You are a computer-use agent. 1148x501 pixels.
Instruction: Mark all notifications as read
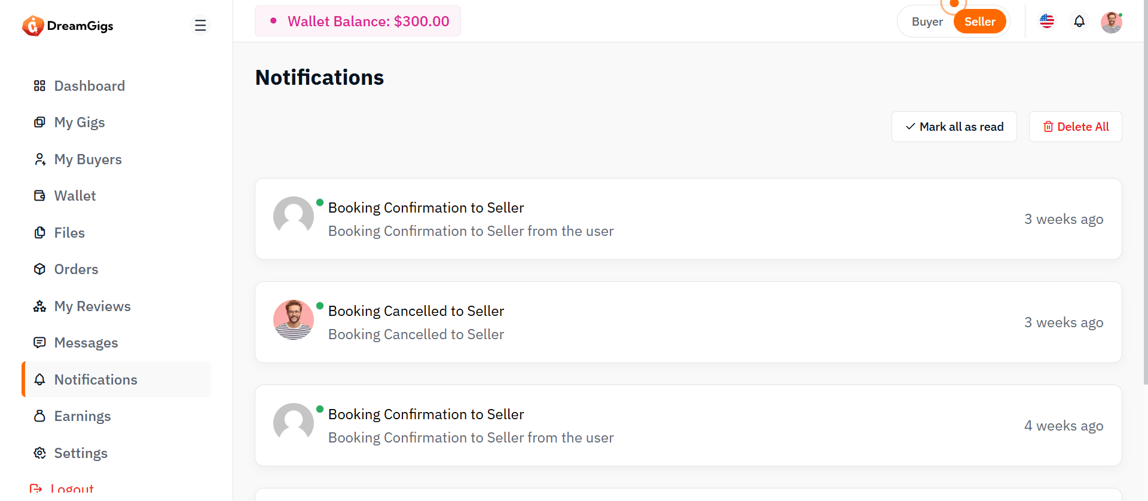[x=954, y=127]
